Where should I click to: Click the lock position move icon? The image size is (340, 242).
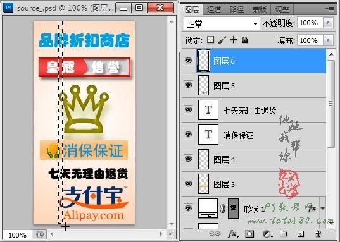(234, 40)
